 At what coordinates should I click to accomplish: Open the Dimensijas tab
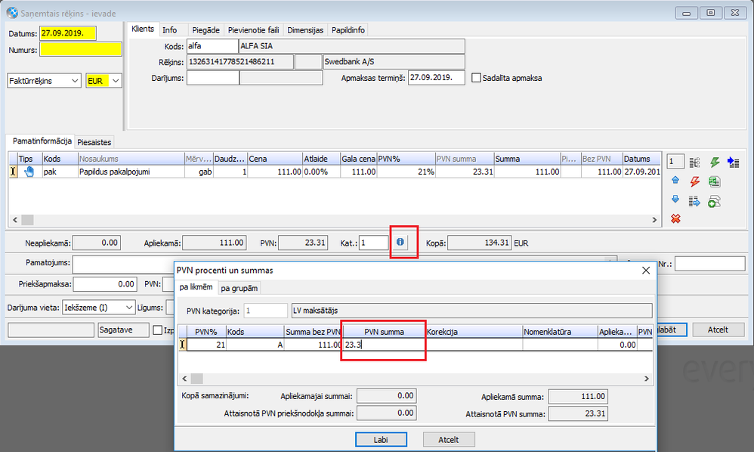click(x=305, y=29)
